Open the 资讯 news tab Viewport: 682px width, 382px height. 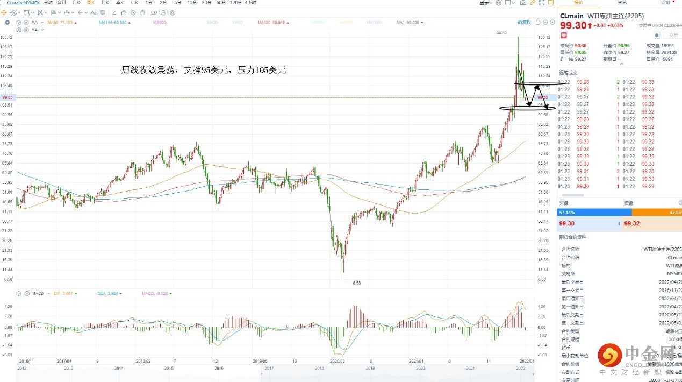point(622,3)
